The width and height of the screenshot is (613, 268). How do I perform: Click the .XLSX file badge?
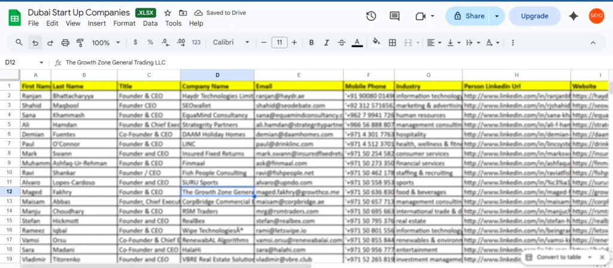coord(146,13)
